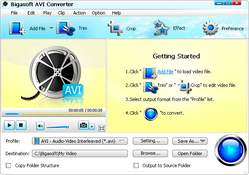Click the Getting Started heading

[176, 56]
